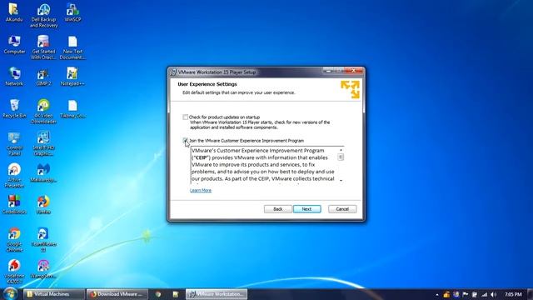Image resolution: width=533 pixels, height=300 pixels.
Task: Open Dell Backup and Recovery shortcut
Action: pos(43,16)
